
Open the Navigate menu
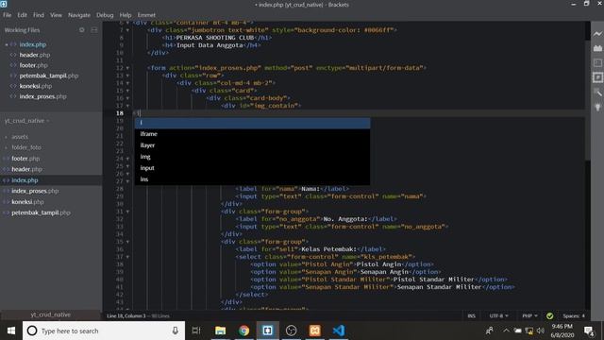[79, 15]
